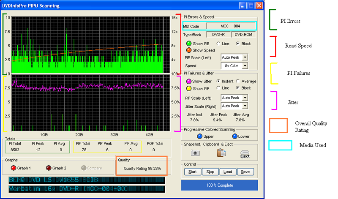Click the blue Upper color scanning button
Screen dimensions: 338x199
199,136
